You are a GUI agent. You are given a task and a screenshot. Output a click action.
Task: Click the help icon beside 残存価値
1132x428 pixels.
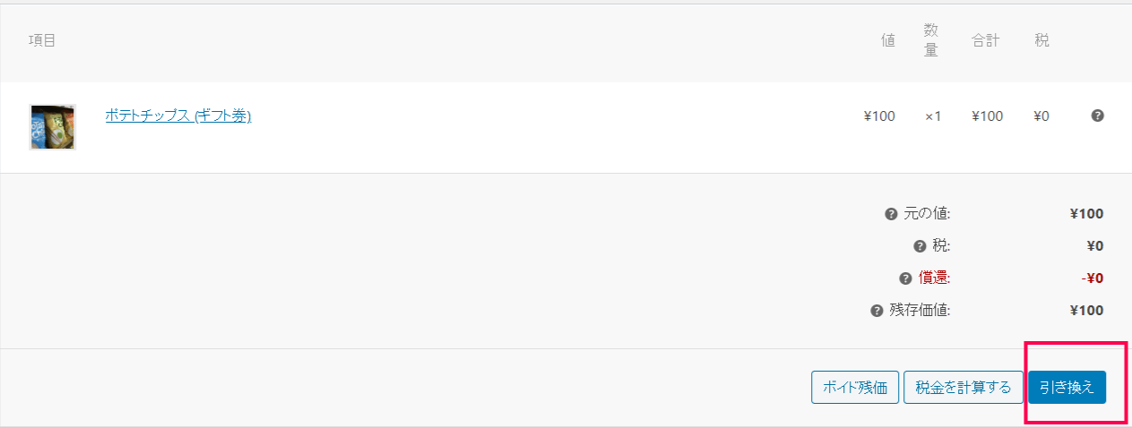[877, 311]
